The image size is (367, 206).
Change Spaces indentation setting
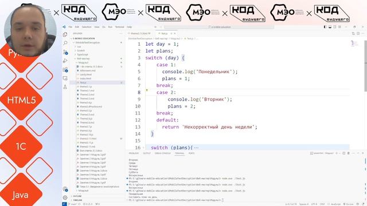pyautogui.click(x=303, y=204)
